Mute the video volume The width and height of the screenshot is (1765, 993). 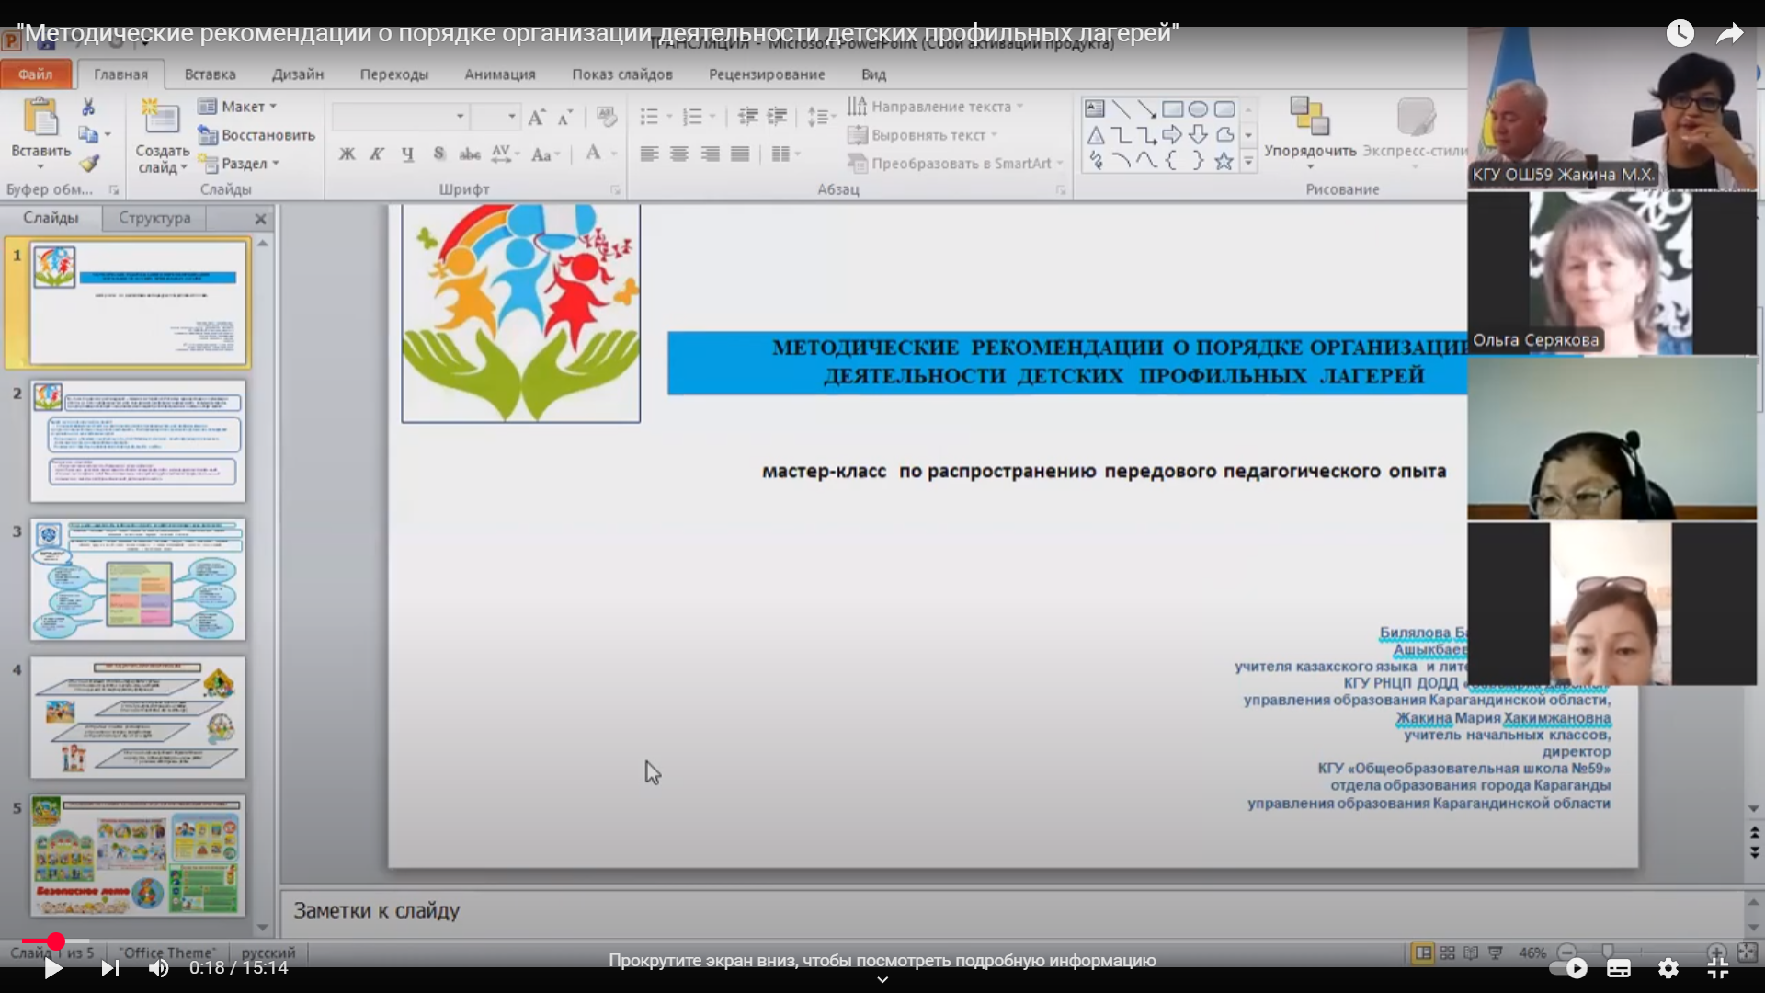(x=158, y=968)
